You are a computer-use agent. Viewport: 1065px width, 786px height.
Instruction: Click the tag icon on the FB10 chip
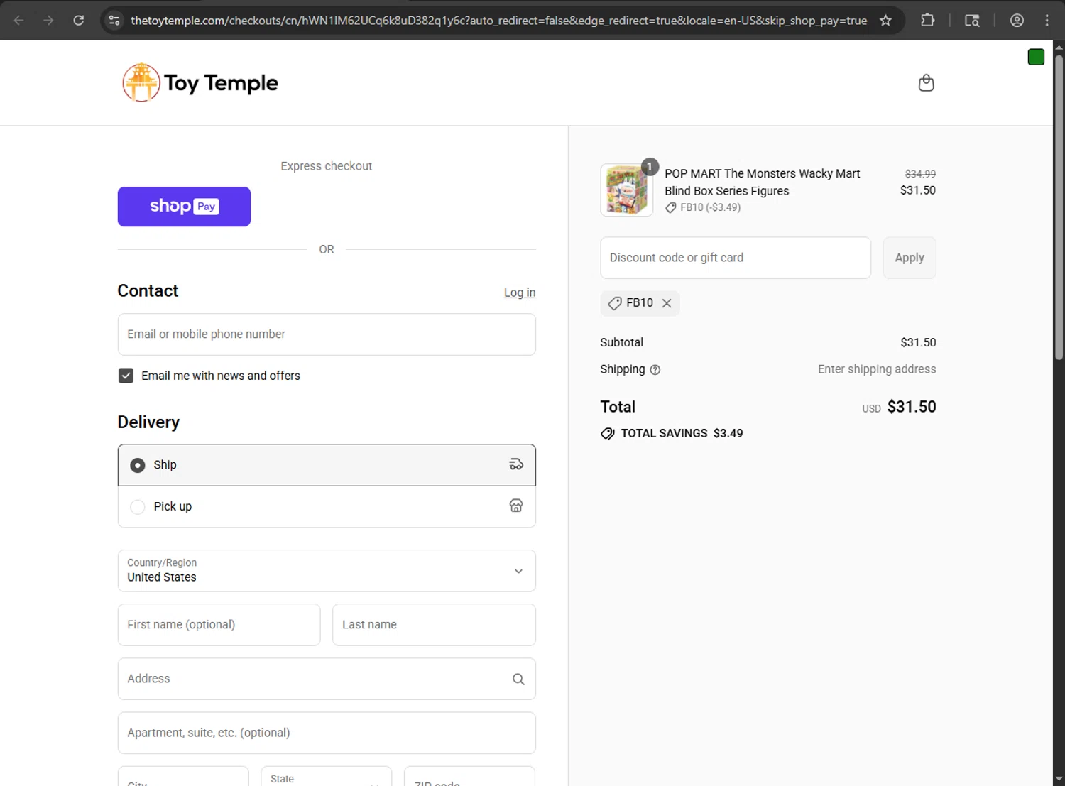pyautogui.click(x=615, y=303)
